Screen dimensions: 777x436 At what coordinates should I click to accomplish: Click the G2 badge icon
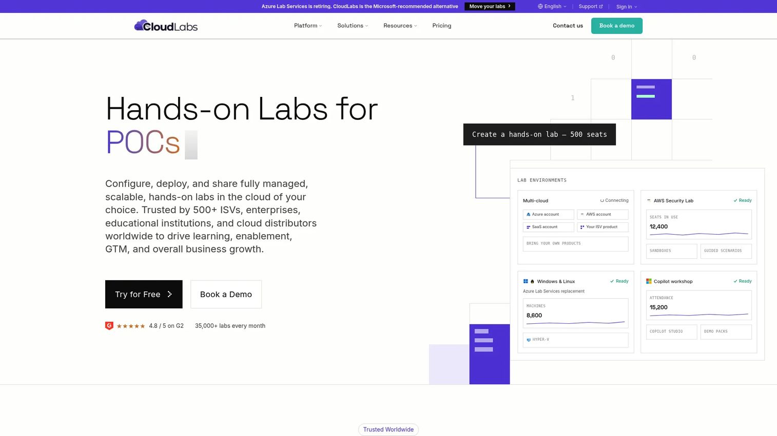109,326
